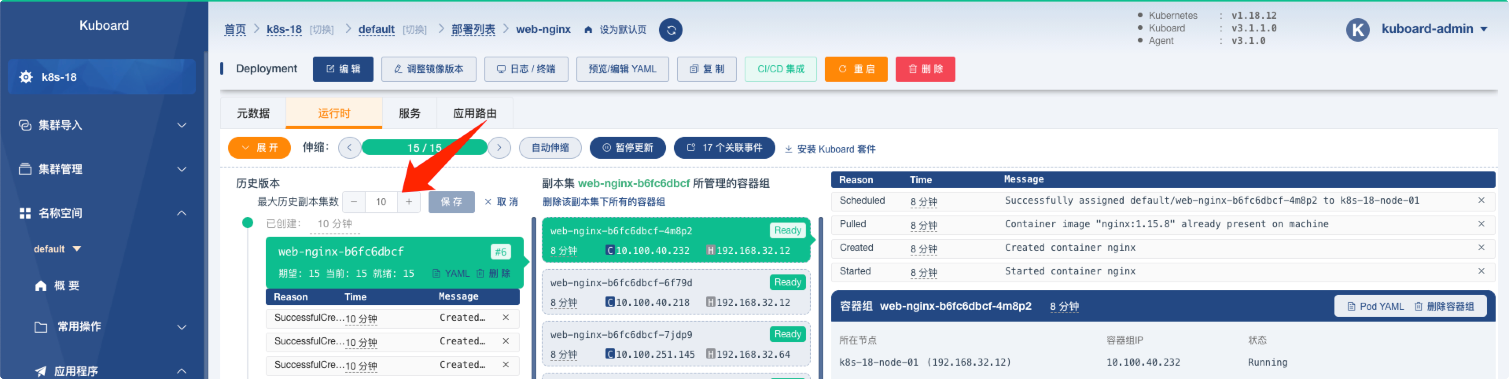Collapse the 应用程序 menu chevron
This screenshot has height=379, width=1509.
point(182,371)
